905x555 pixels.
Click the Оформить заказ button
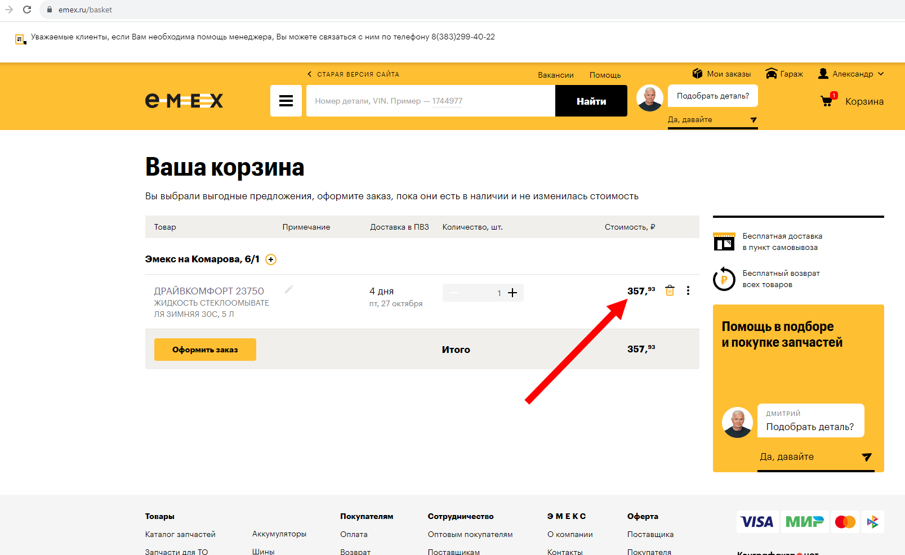click(205, 350)
